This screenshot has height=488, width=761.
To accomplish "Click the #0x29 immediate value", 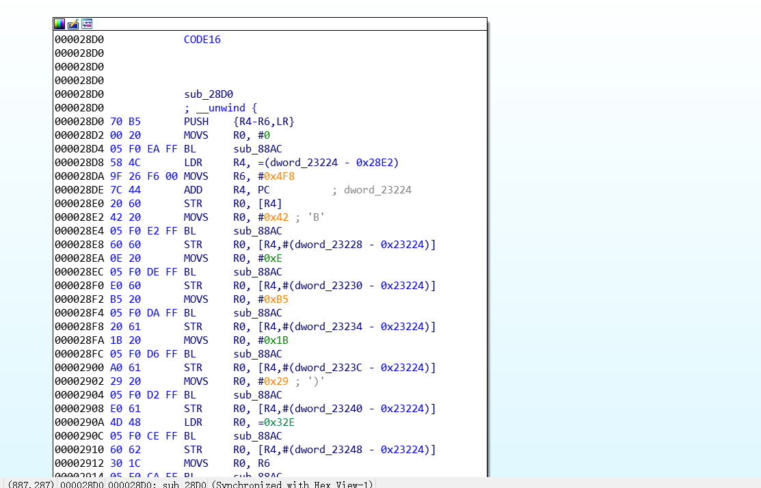I will coord(273,381).
